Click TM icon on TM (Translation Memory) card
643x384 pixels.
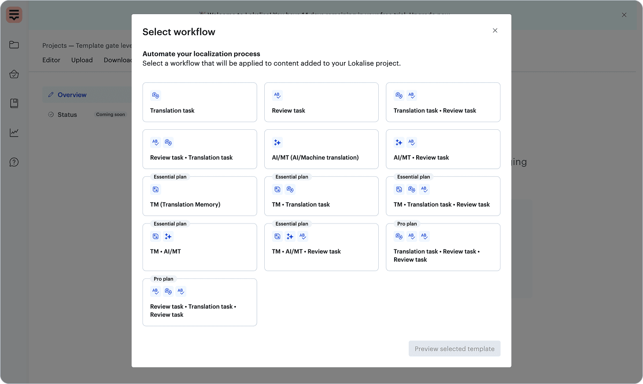coord(155,190)
